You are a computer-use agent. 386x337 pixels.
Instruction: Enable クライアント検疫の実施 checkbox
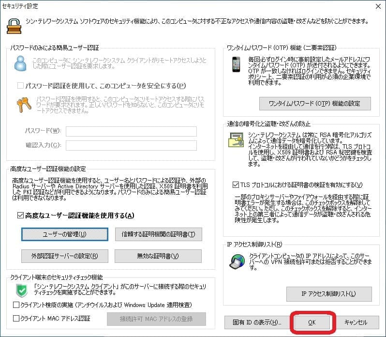tap(16, 305)
